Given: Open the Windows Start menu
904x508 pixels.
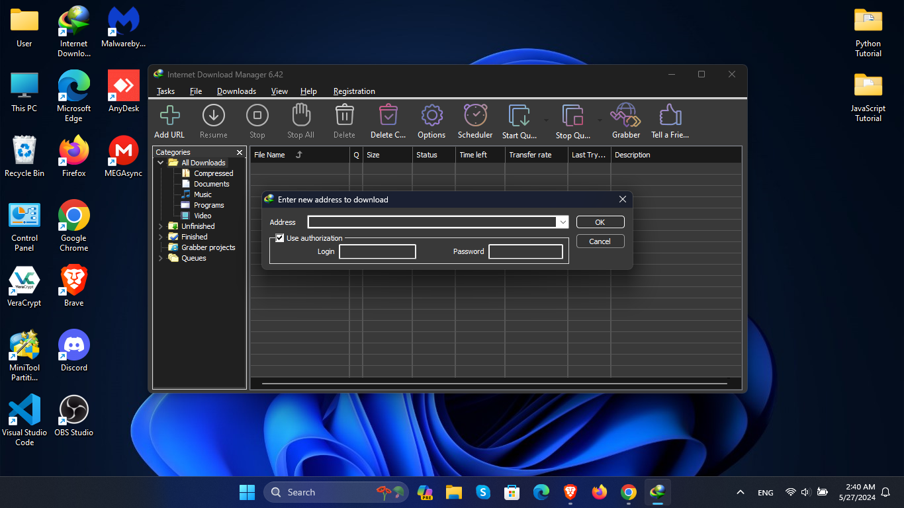Looking at the screenshot, I should tap(247, 492).
